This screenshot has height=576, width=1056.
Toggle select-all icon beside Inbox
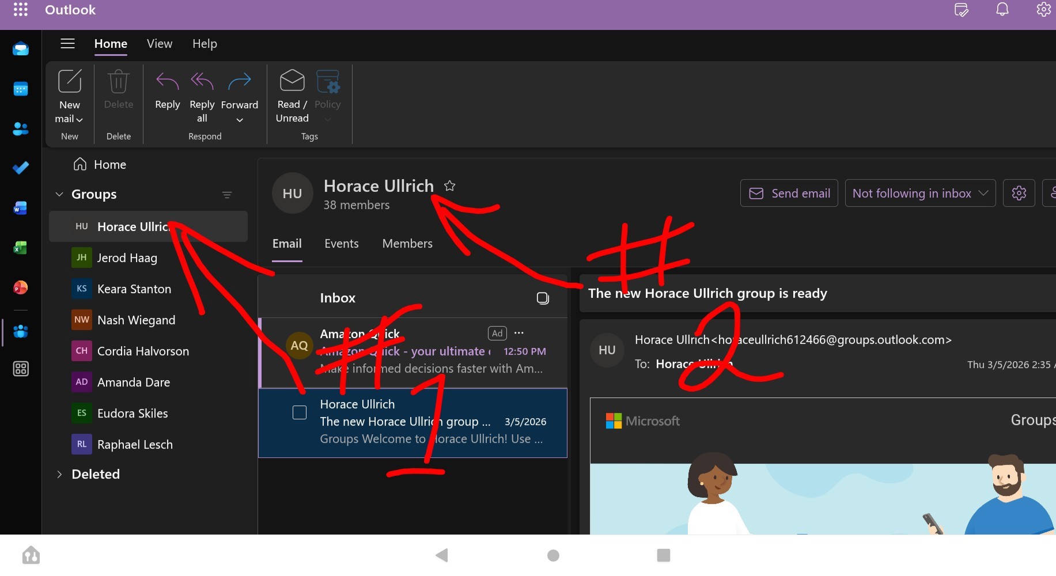[x=543, y=298]
